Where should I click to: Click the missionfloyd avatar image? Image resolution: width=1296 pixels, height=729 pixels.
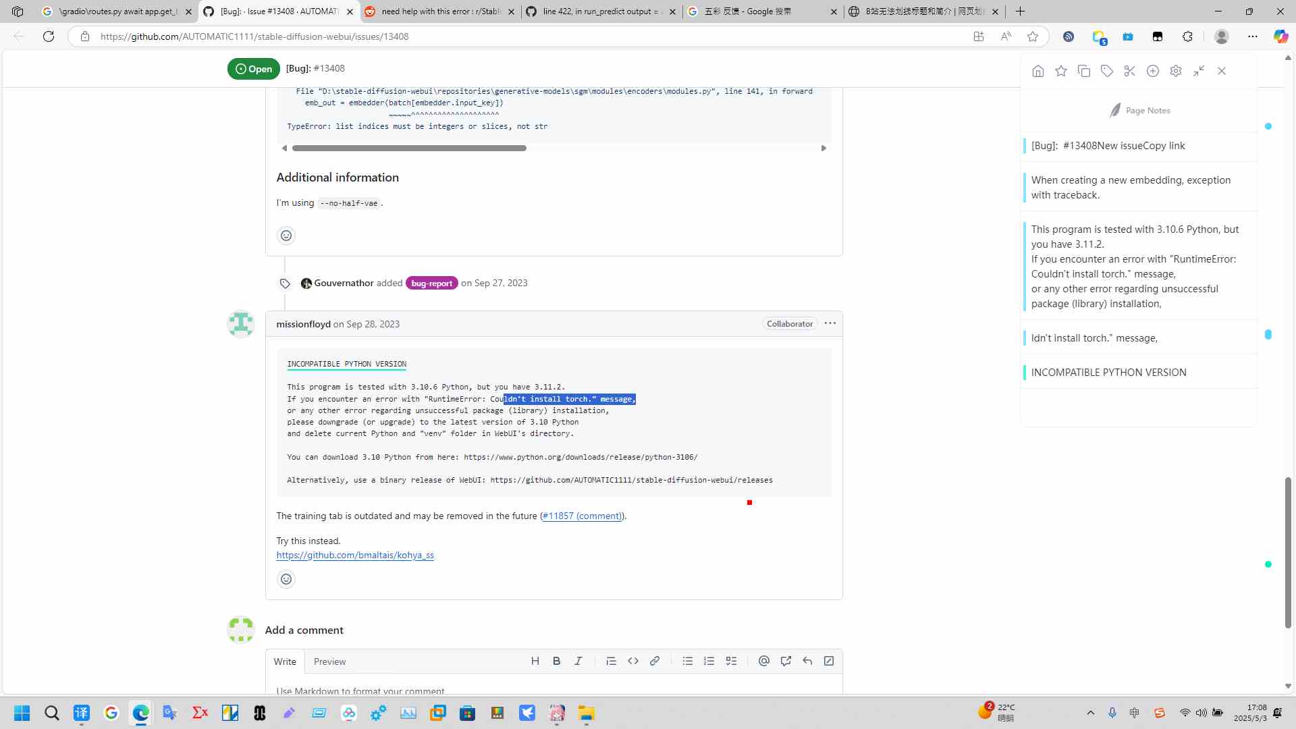tap(241, 324)
